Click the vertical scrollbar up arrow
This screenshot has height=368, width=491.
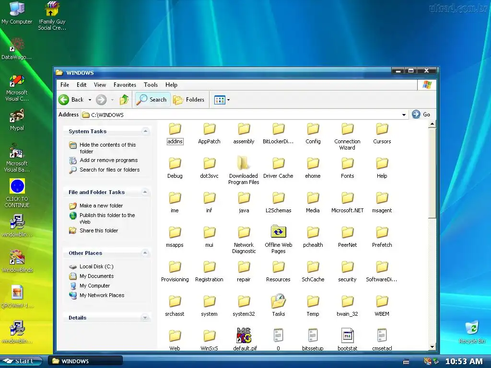coord(432,124)
